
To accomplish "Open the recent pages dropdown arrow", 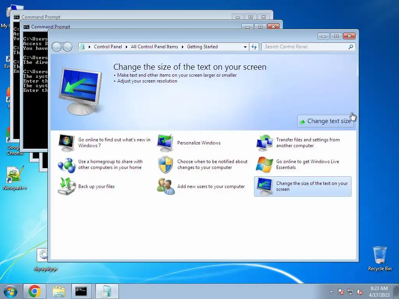I will (x=75, y=47).
